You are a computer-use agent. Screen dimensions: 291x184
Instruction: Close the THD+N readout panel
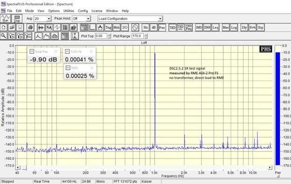[x=91, y=51]
